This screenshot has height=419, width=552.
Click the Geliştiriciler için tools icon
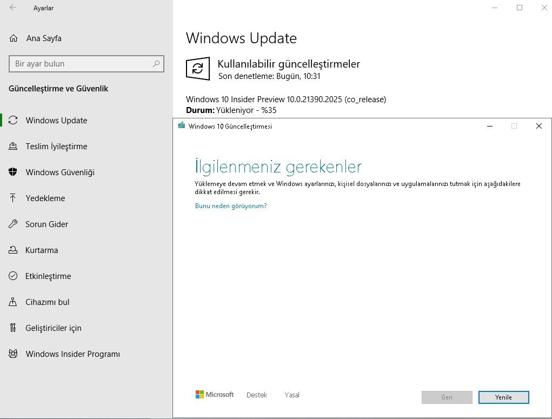click(x=13, y=328)
